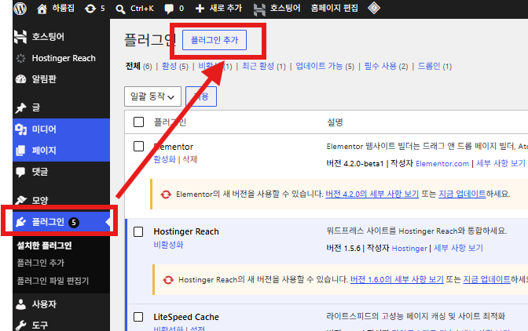Viewport: 528px width, 331px height.
Task: Open 세부 사항 보기 in the Elementor row
Action: pyautogui.click(x=500, y=163)
